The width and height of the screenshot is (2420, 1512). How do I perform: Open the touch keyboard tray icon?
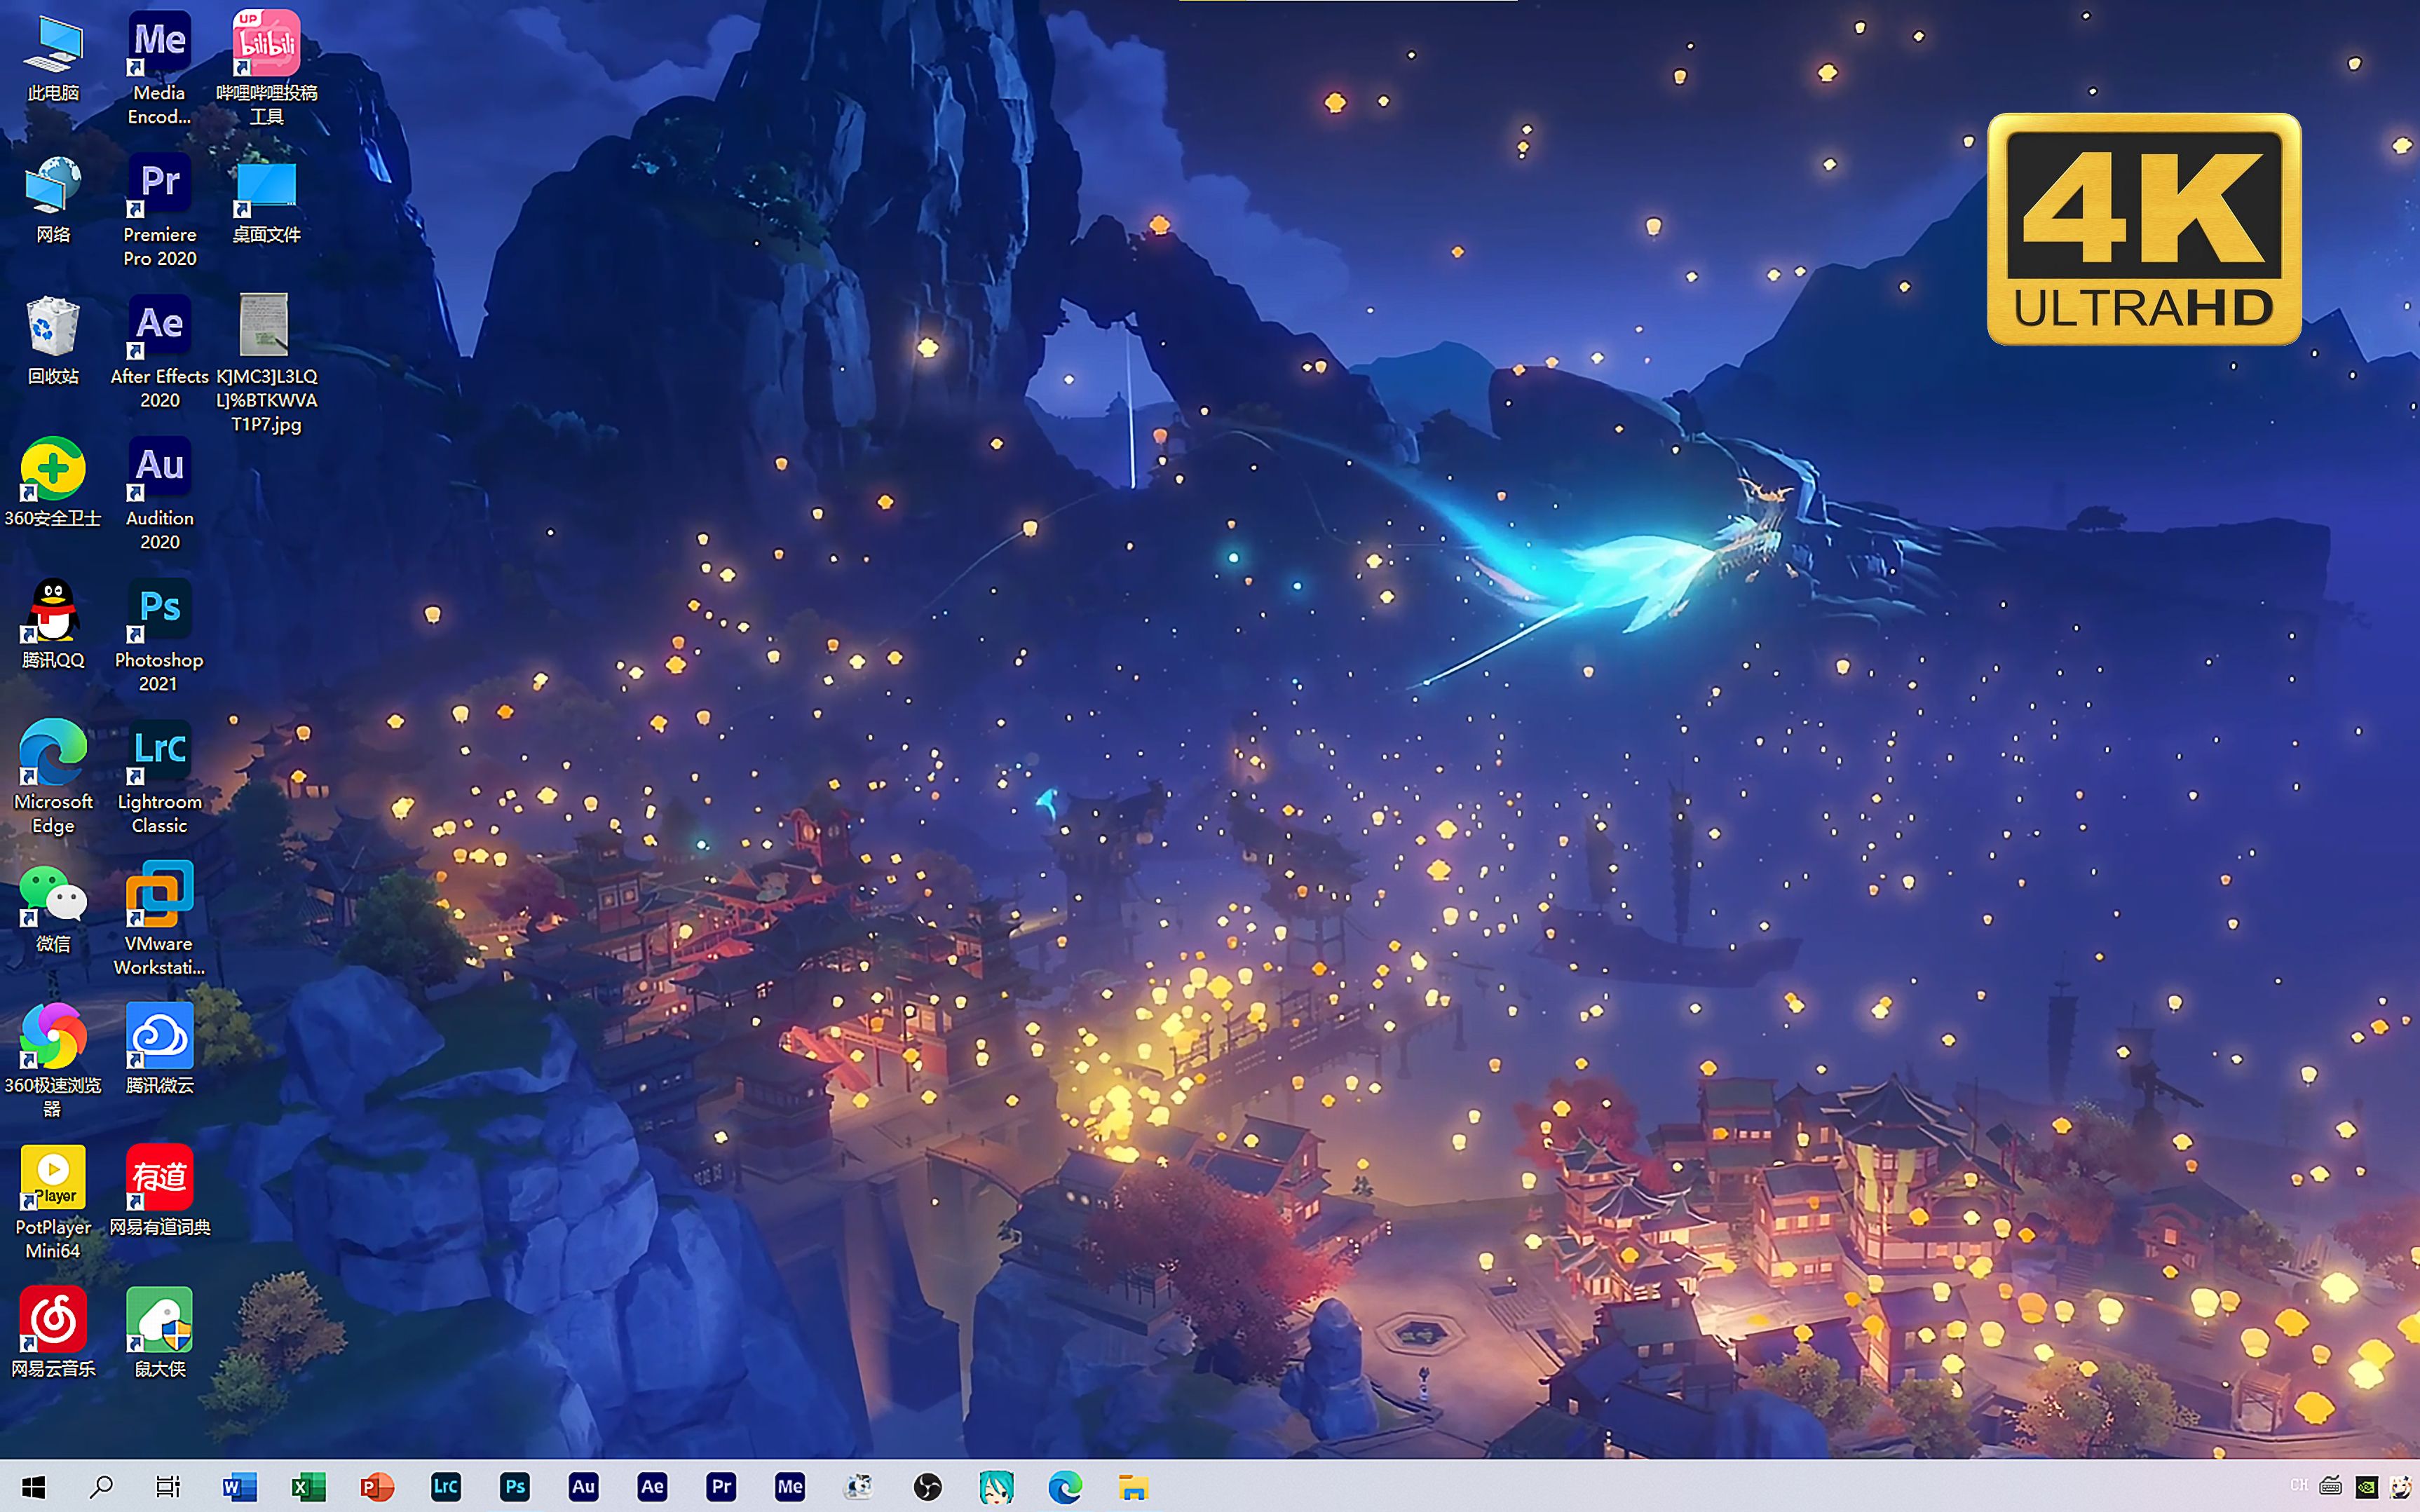coord(2331,1486)
